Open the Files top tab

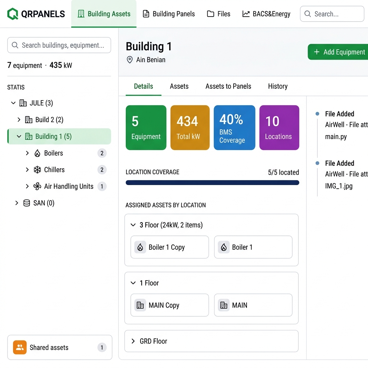218,14
